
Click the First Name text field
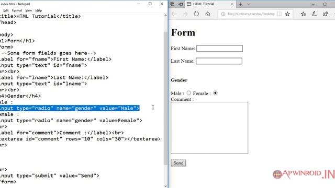click(x=219, y=49)
